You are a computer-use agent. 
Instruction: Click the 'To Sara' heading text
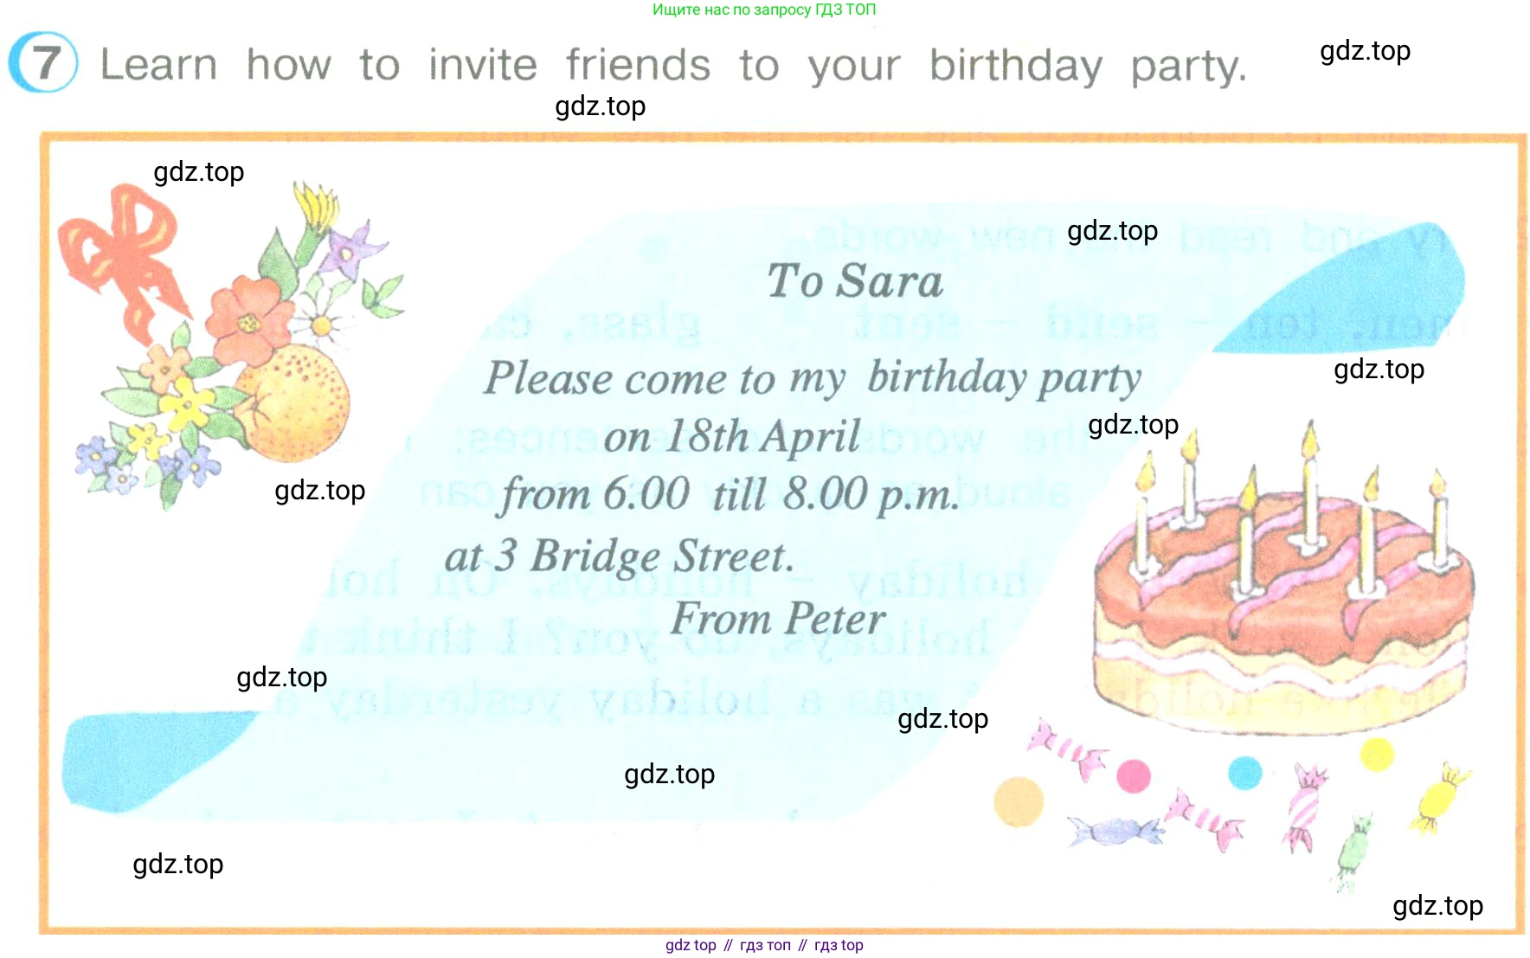(855, 281)
